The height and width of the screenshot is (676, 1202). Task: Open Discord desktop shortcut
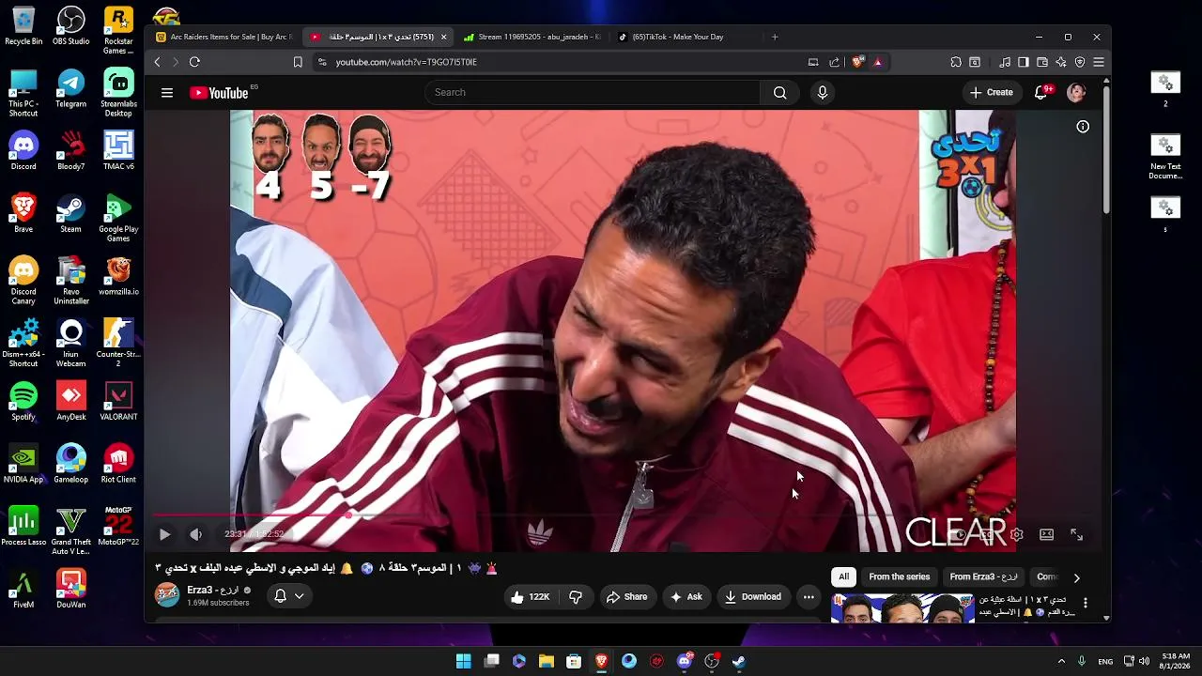[x=23, y=151]
